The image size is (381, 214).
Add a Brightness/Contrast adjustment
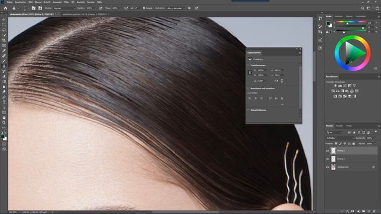(335, 86)
